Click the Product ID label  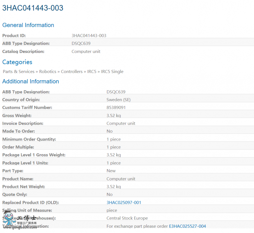click(x=14, y=35)
